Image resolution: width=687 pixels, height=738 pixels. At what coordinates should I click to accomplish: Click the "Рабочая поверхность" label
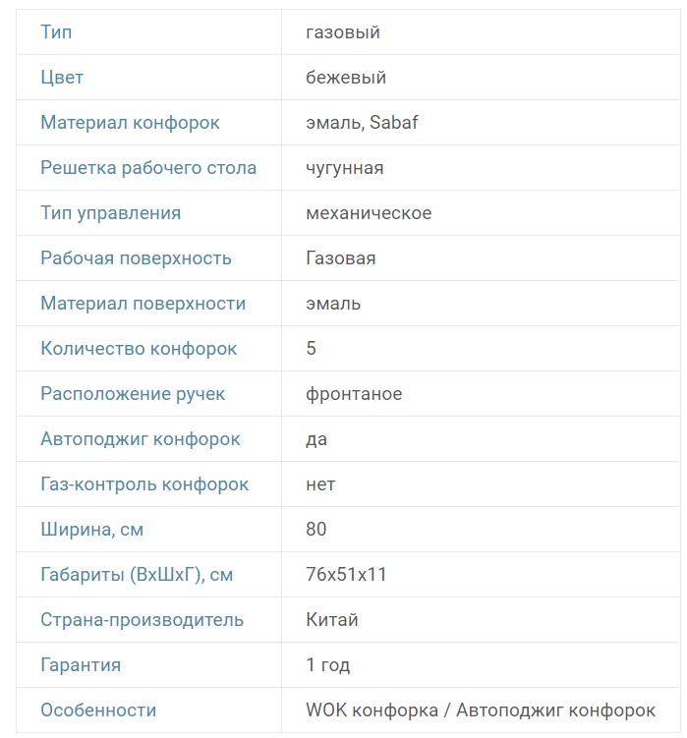[136, 258]
